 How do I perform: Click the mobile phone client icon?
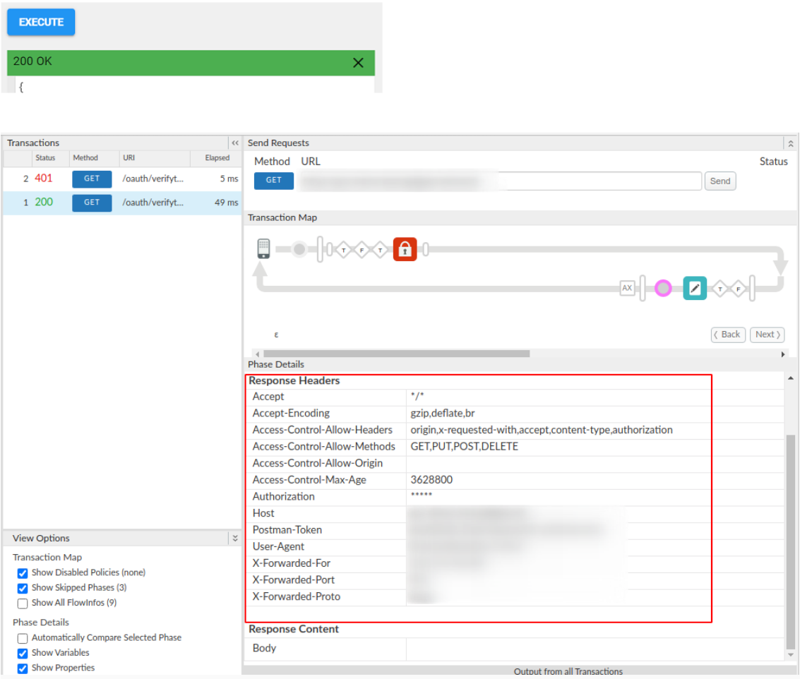pyautogui.click(x=263, y=248)
